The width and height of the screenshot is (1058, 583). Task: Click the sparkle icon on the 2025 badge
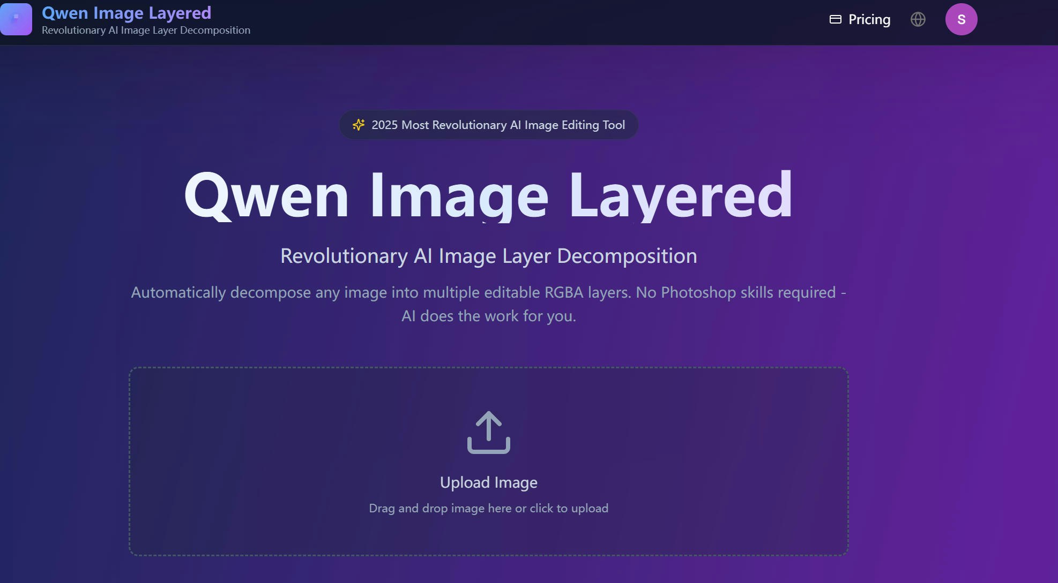click(359, 125)
